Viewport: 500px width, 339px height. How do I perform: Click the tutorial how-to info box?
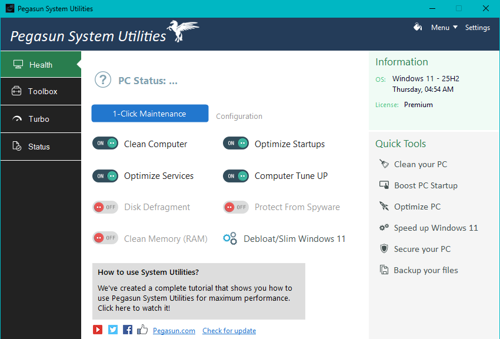(198, 291)
